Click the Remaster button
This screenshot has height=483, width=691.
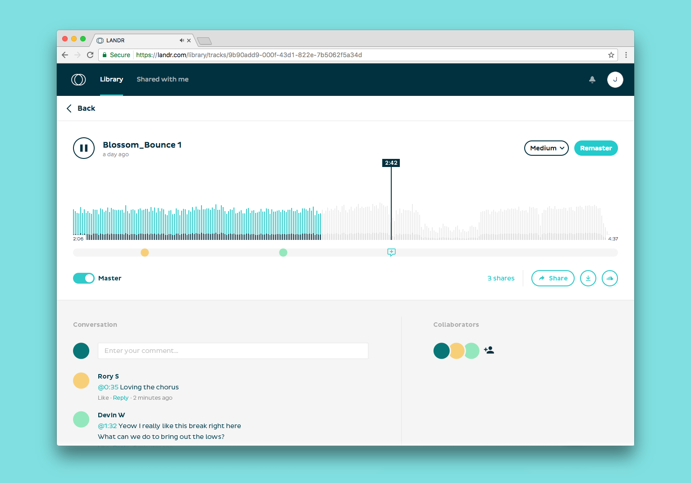click(x=596, y=148)
